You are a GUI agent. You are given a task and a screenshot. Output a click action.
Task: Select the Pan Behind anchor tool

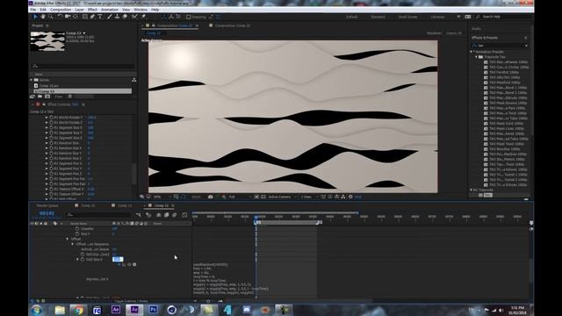(76, 17)
